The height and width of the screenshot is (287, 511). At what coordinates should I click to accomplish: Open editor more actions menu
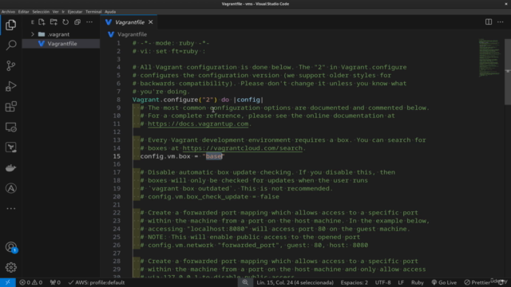tap(501, 22)
